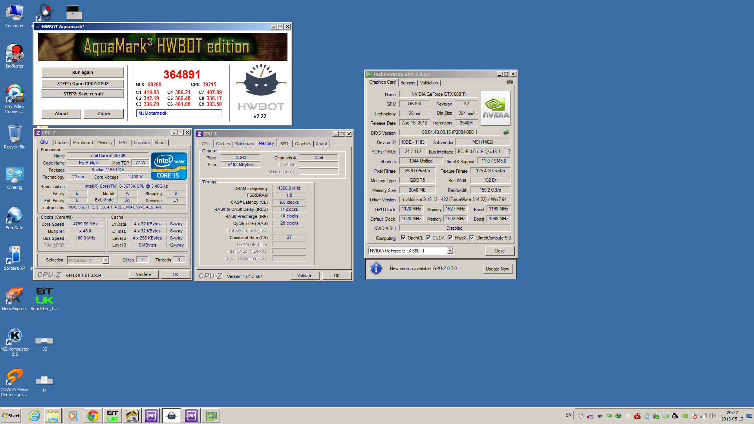This screenshot has width=754, height=424.
Task: Click OK in the right CPU-Z window
Action: click(337, 276)
